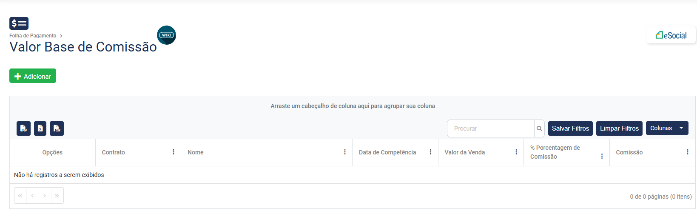Export the table as PDF
Screen dimensions: 697x211
tap(23, 128)
